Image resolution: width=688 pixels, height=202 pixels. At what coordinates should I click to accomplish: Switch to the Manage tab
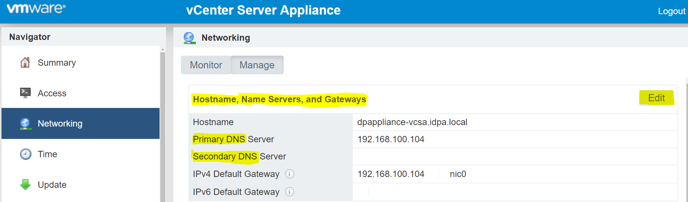pos(257,65)
